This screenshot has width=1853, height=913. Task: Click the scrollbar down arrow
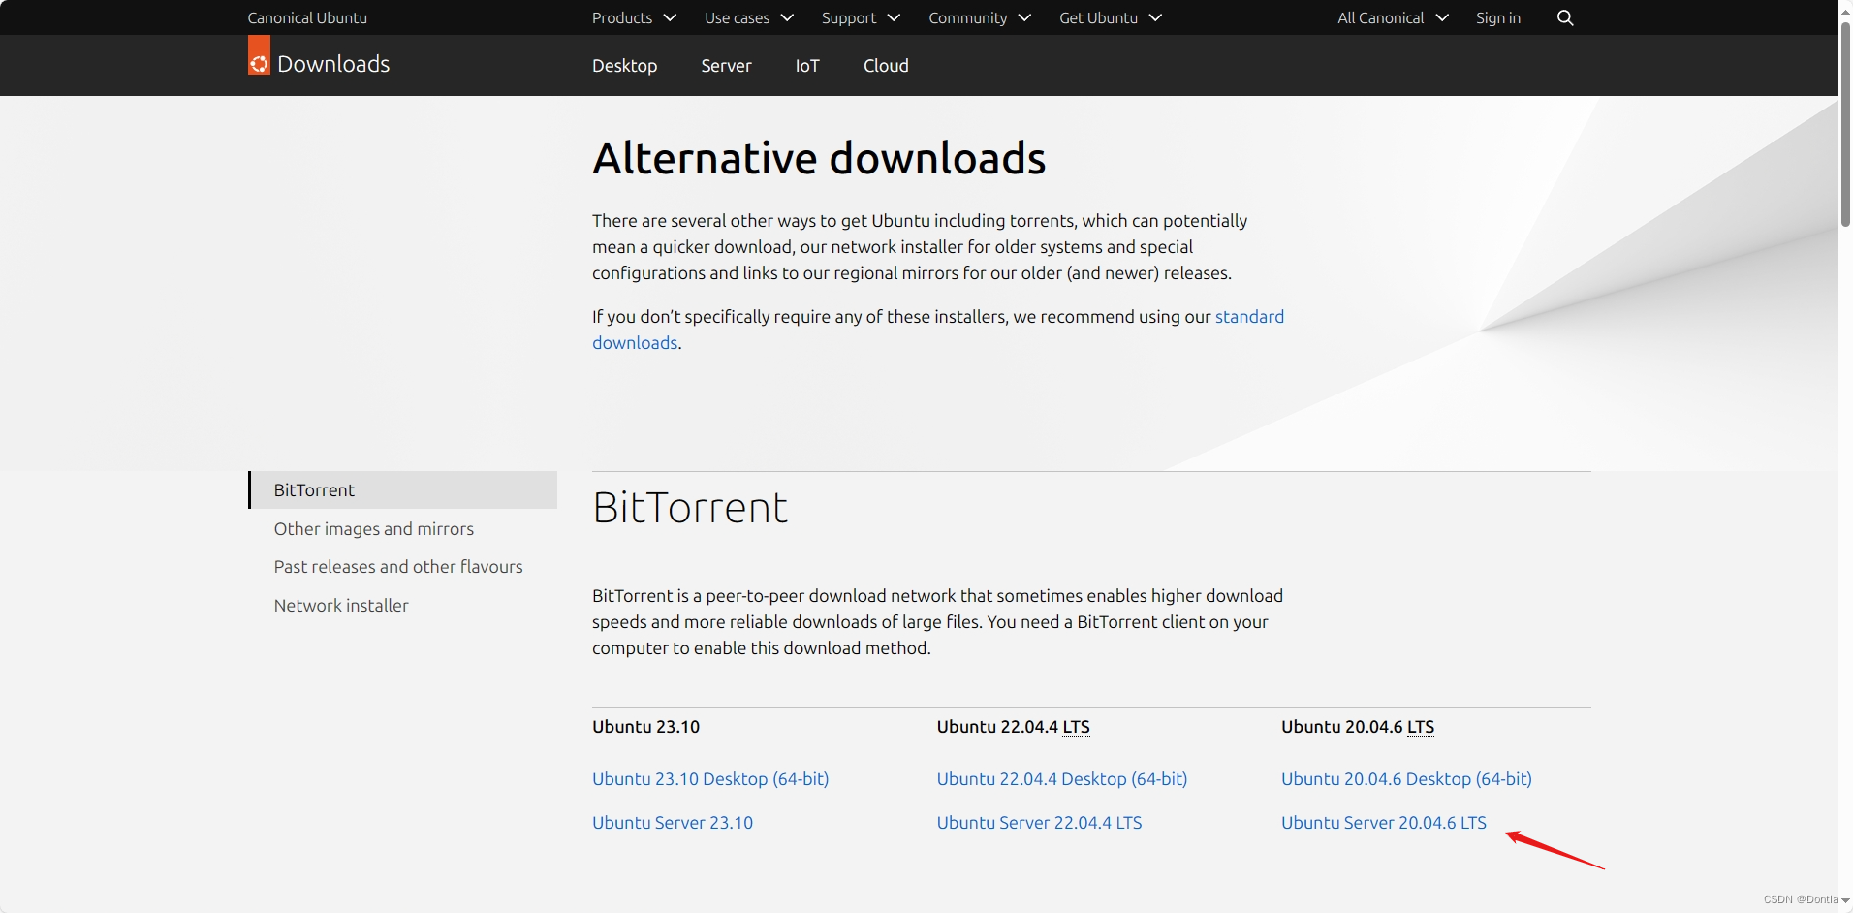click(1845, 900)
